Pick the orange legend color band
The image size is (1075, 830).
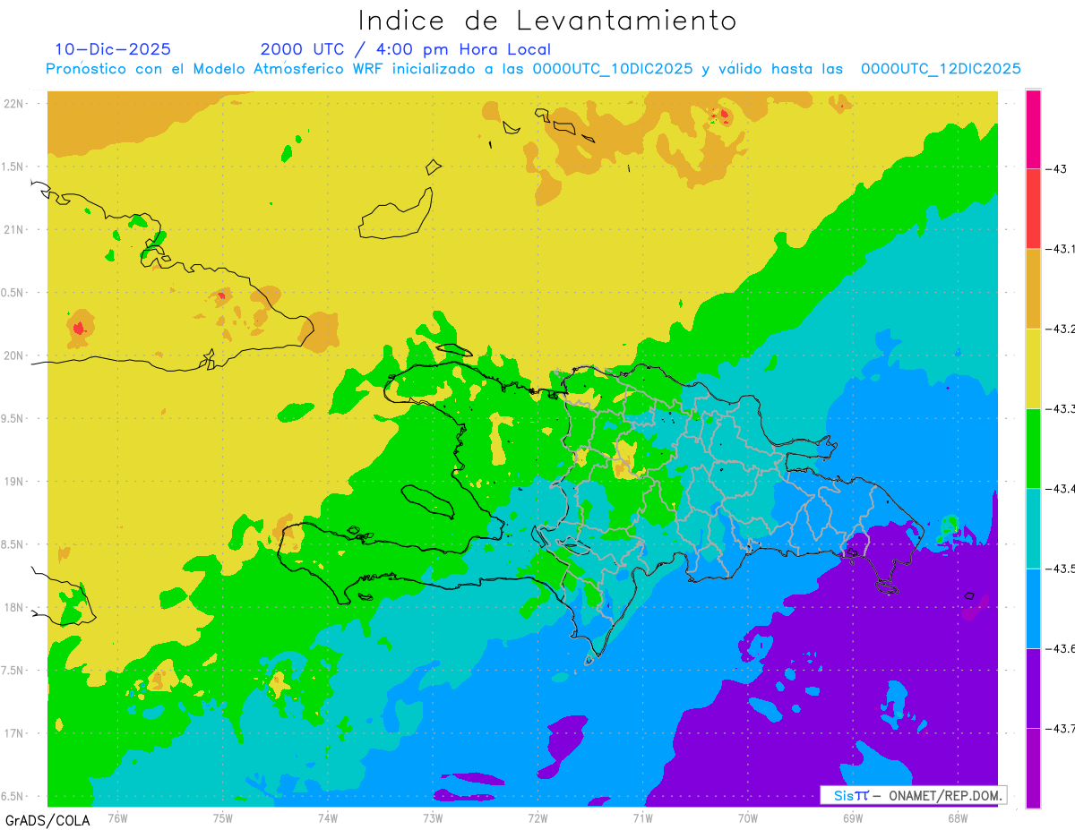click(1033, 288)
